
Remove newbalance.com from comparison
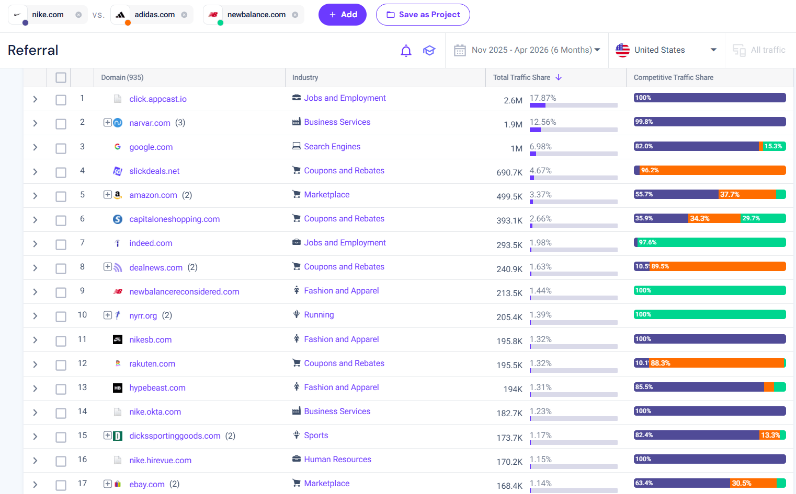(295, 15)
